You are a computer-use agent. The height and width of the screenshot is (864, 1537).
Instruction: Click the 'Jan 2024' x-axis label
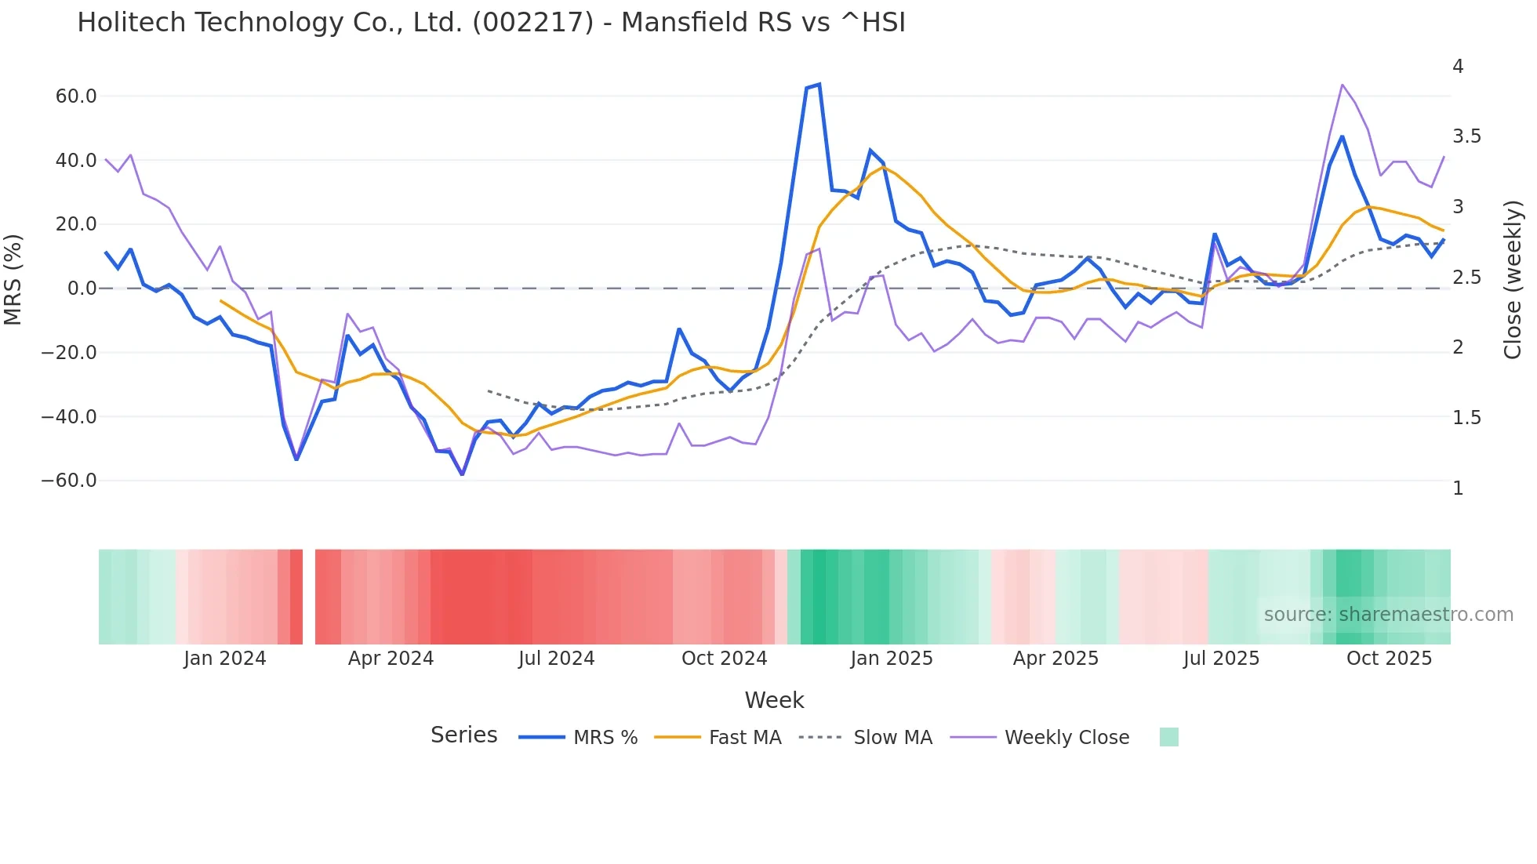[225, 659]
